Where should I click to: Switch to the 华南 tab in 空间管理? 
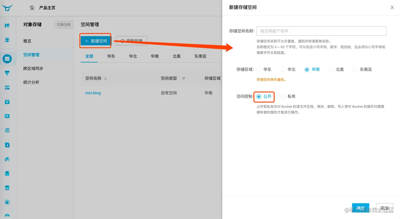[x=155, y=56]
